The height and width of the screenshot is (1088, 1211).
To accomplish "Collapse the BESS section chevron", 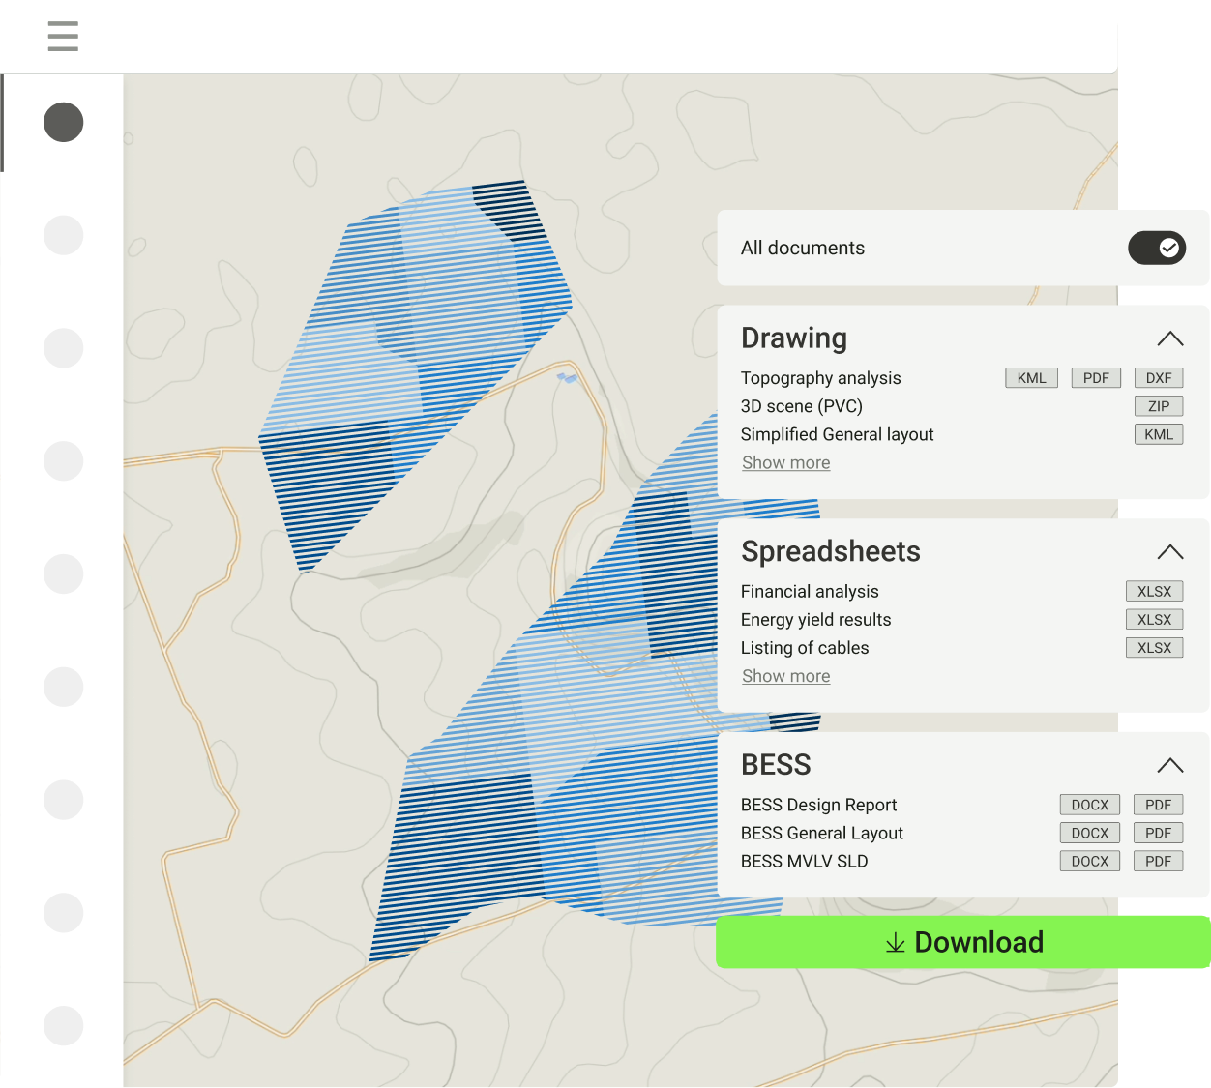I will (x=1169, y=765).
